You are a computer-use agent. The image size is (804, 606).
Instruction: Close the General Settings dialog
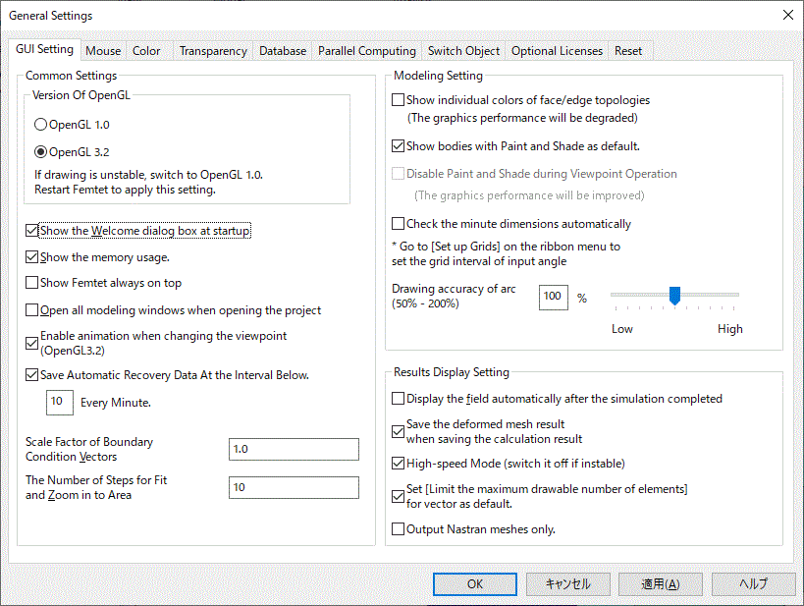click(x=787, y=15)
